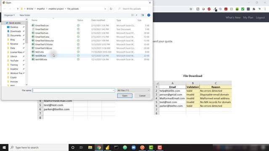Screen dimensions: 269x151
Task: Open Power BI from the taskbar
Action: coord(108,147)
